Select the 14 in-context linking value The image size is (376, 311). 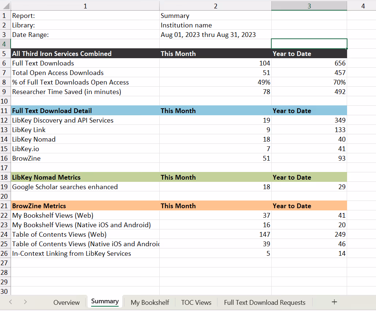point(309,253)
